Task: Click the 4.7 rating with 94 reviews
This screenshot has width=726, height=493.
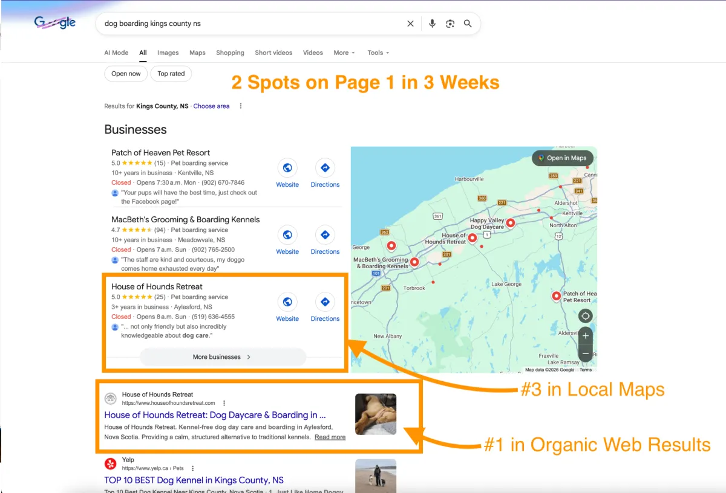Action: pyautogui.click(x=139, y=230)
